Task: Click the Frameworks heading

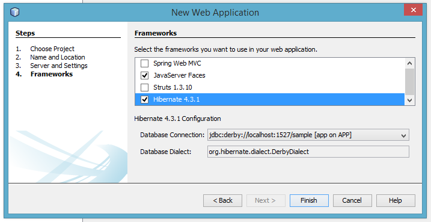Action: (156, 33)
